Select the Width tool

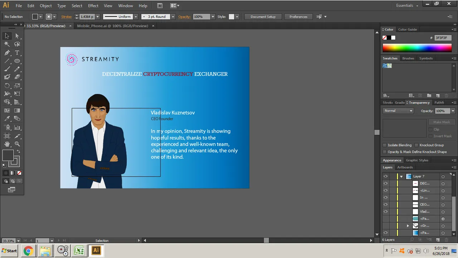[7, 94]
